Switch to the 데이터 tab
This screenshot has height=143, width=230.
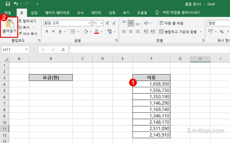pos(96,13)
